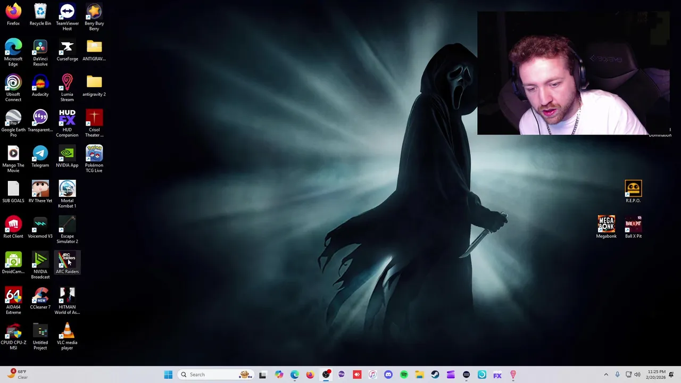Select the HITMAN World of Assassination shortcut
The width and height of the screenshot is (681, 383).
(67, 301)
